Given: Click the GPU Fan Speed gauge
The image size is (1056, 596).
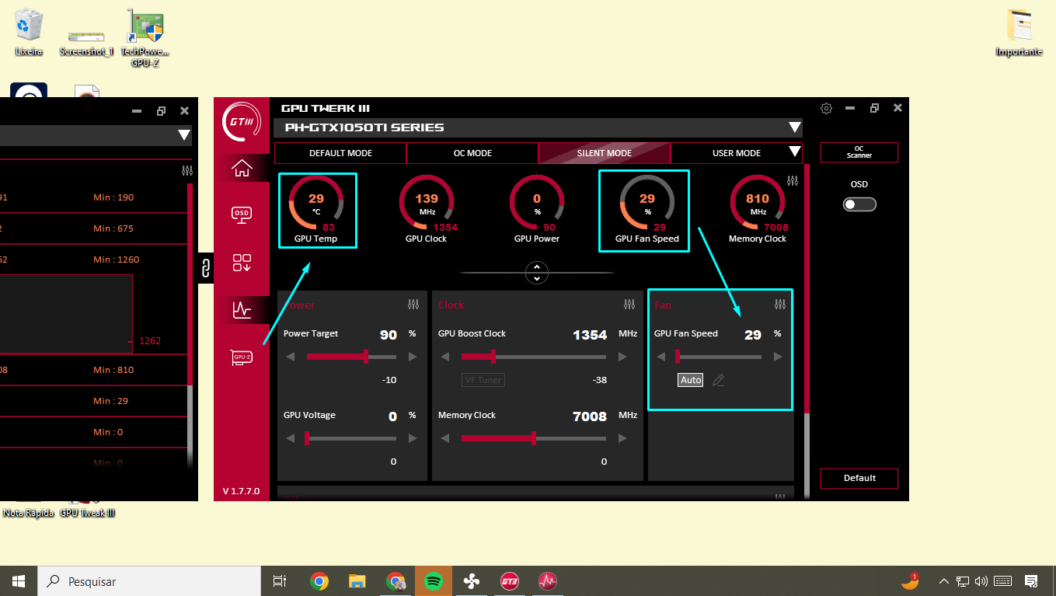Looking at the screenshot, I should [647, 203].
